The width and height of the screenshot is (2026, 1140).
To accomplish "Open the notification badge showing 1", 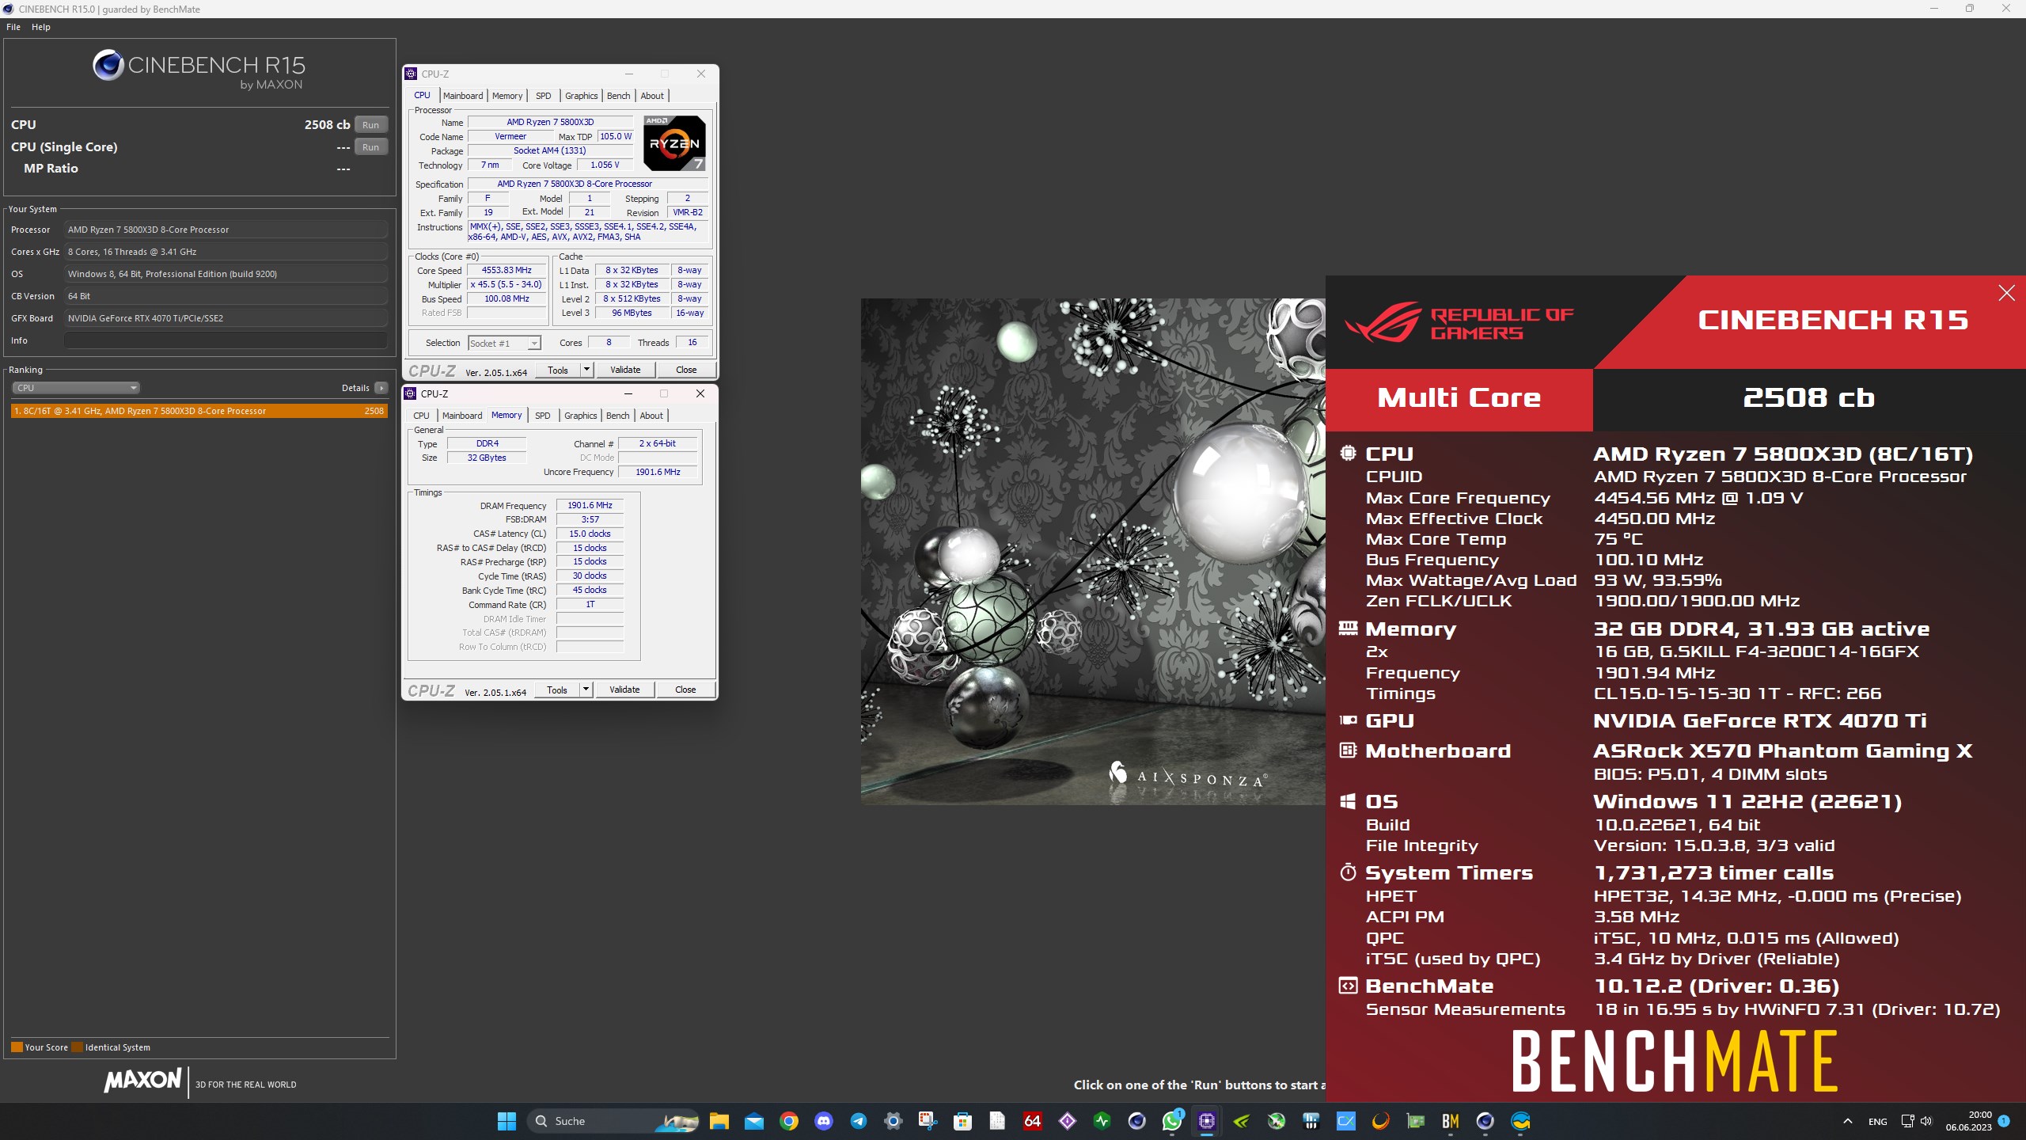I will (x=2004, y=1121).
